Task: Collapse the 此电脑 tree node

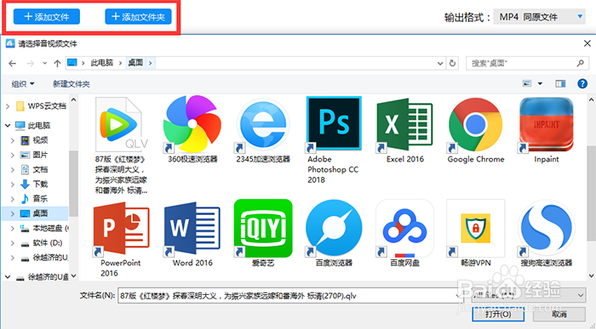Action: [8, 125]
